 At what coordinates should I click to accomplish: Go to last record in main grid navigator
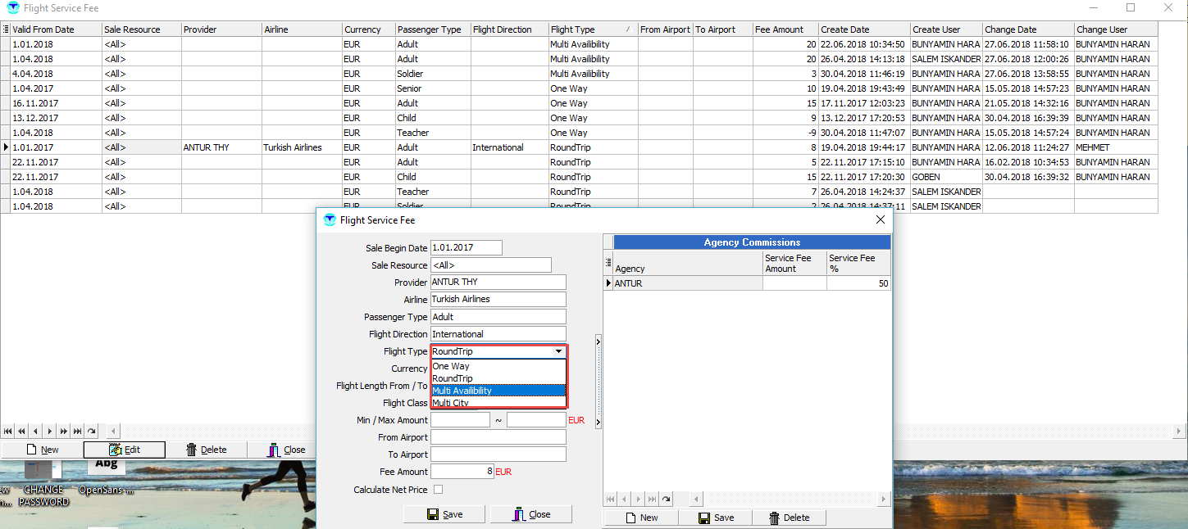point(77,431)
